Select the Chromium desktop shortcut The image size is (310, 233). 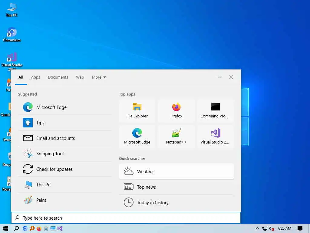pos(12,35)
